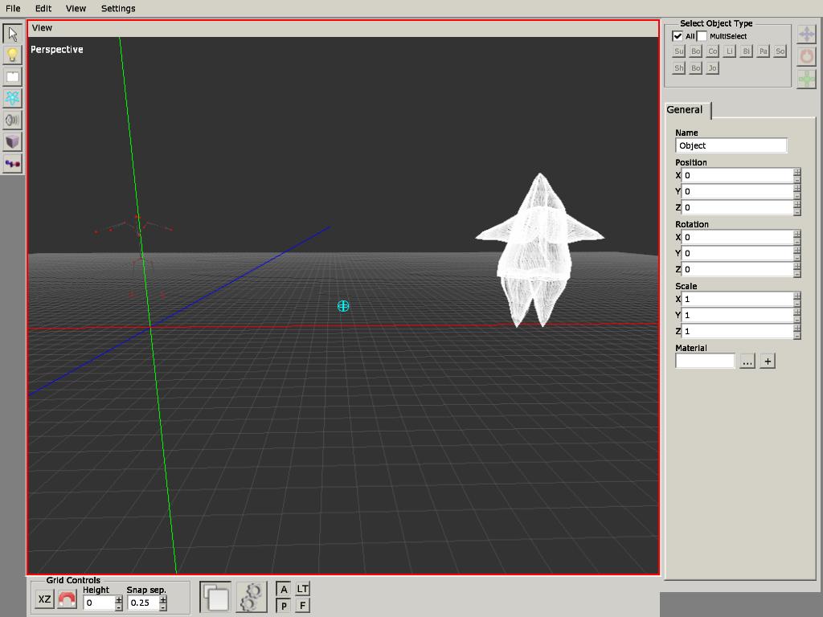Pick the 3D cube tool

[x=12, y=141]
